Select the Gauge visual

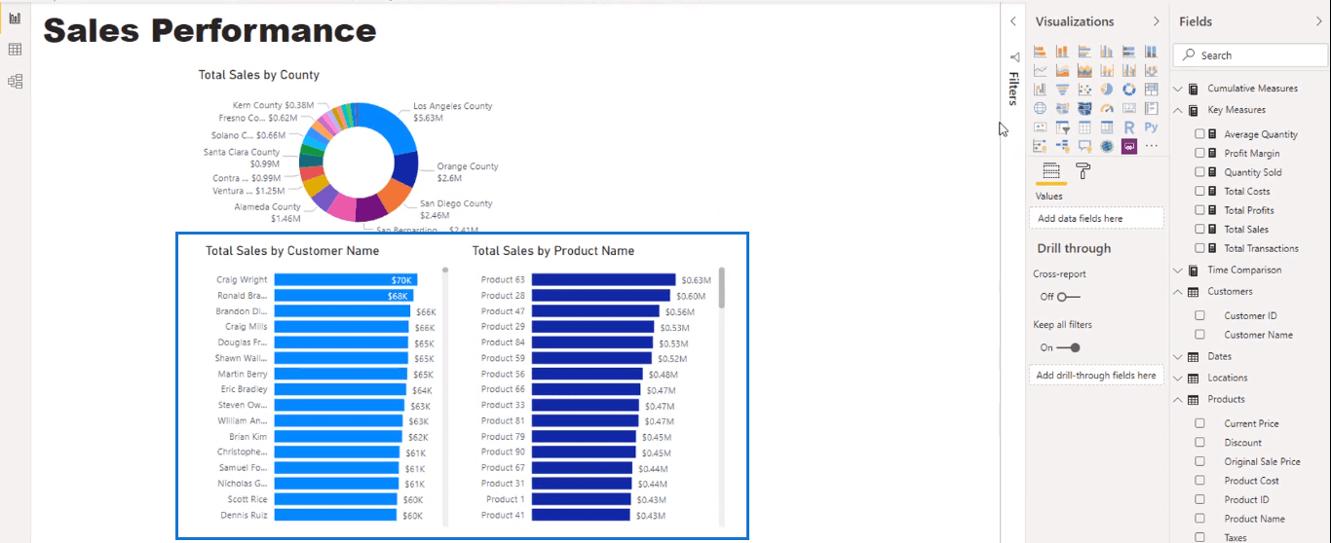click(1107, 108)
